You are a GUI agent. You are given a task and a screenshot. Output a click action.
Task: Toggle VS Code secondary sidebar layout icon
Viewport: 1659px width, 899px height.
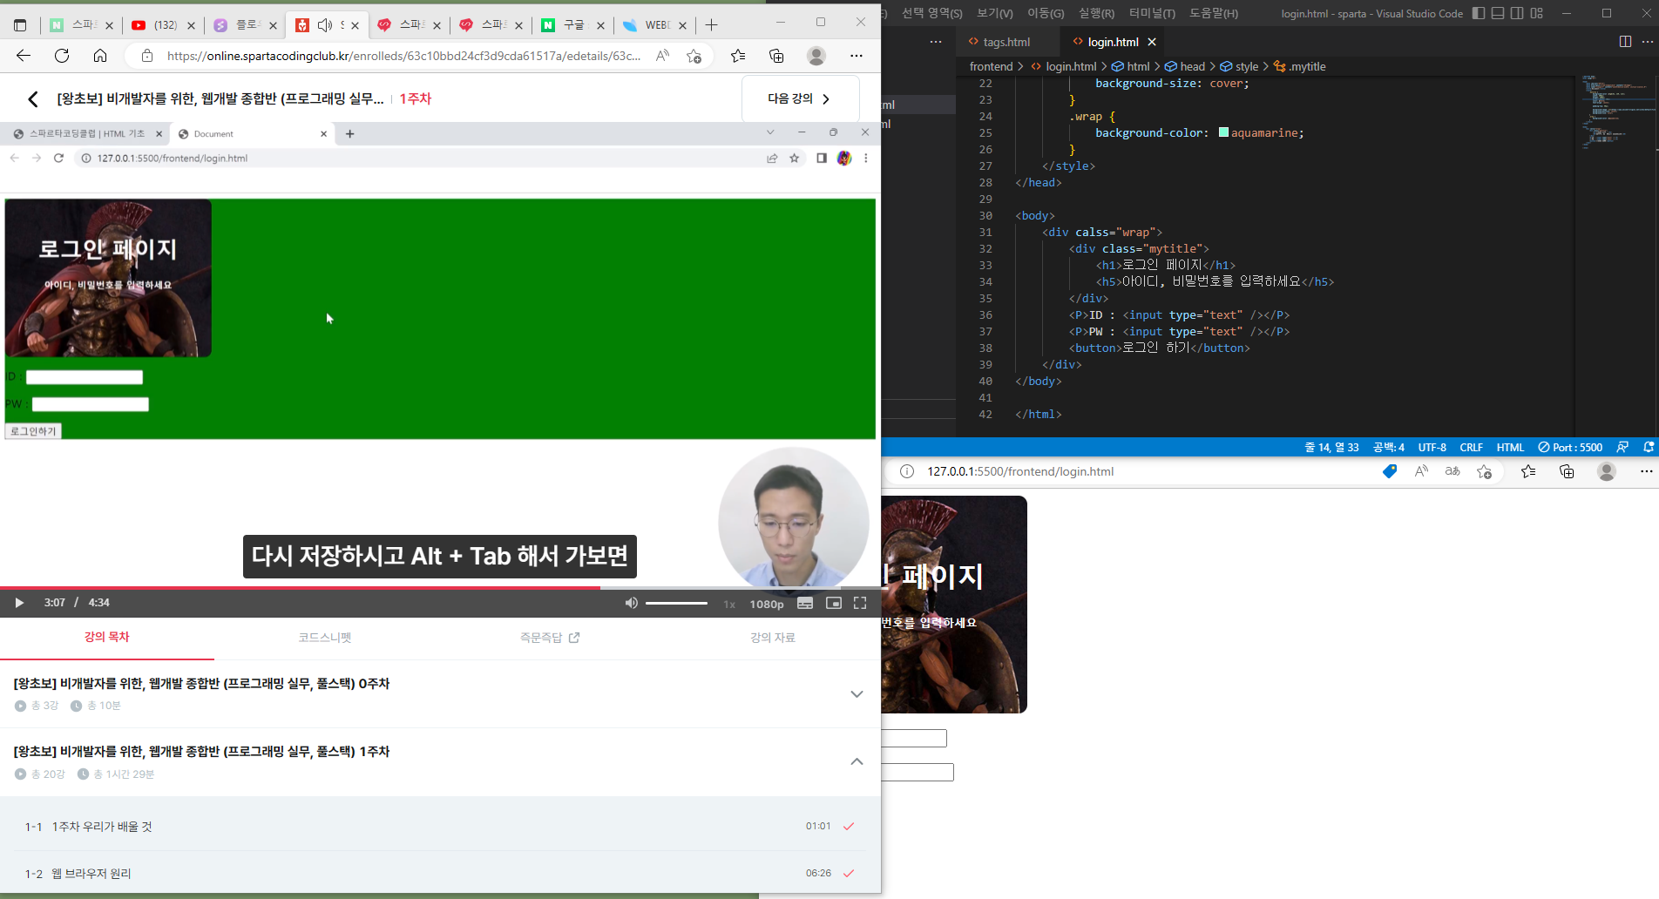(1517, 13)
